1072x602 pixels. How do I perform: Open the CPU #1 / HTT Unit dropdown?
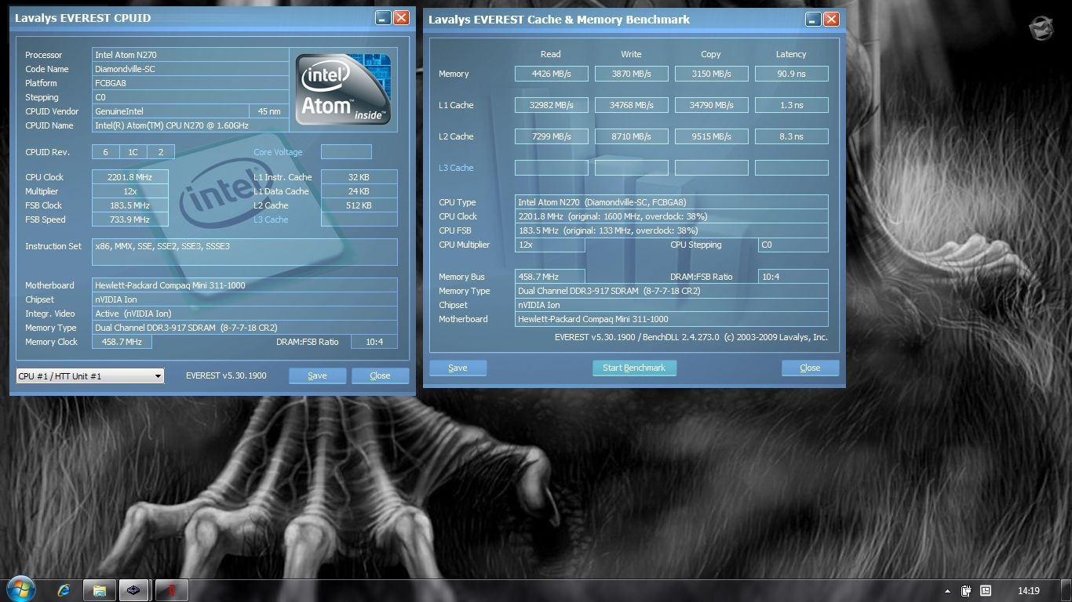tap(90, 376)
